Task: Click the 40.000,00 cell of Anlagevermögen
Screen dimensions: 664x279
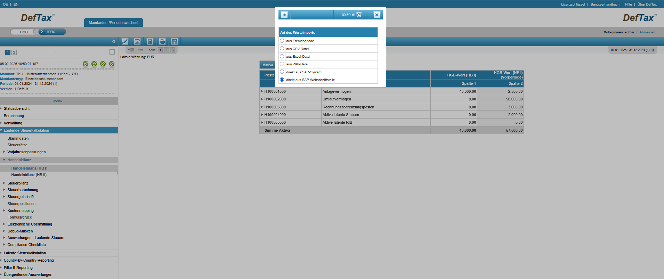Action: click(x=454, y=91)
